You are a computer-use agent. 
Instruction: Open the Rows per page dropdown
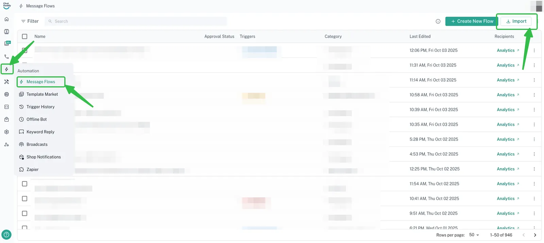474,235
